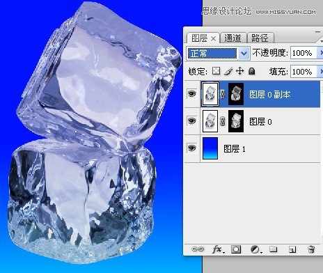323x273 pixels.
Task: Hide the 图层 1 gradient layer
Action: coord(191,148)
